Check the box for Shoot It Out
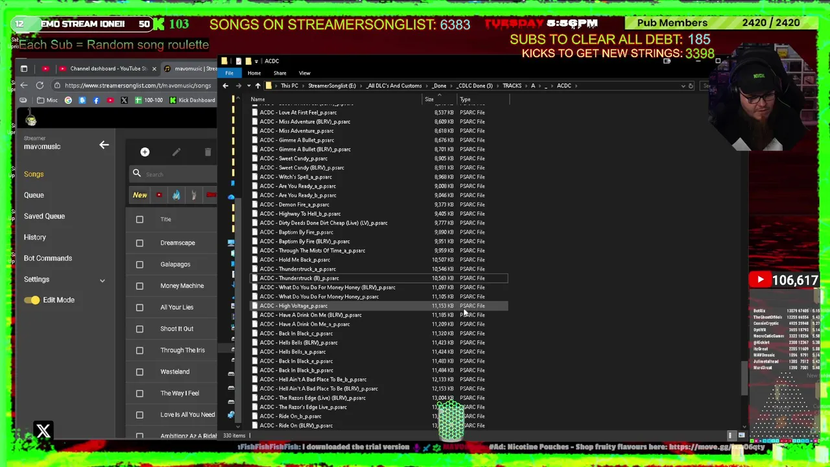 click(139, 328)
